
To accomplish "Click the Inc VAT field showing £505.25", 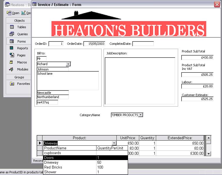I will pyautogui.click(x=197, y=75).
